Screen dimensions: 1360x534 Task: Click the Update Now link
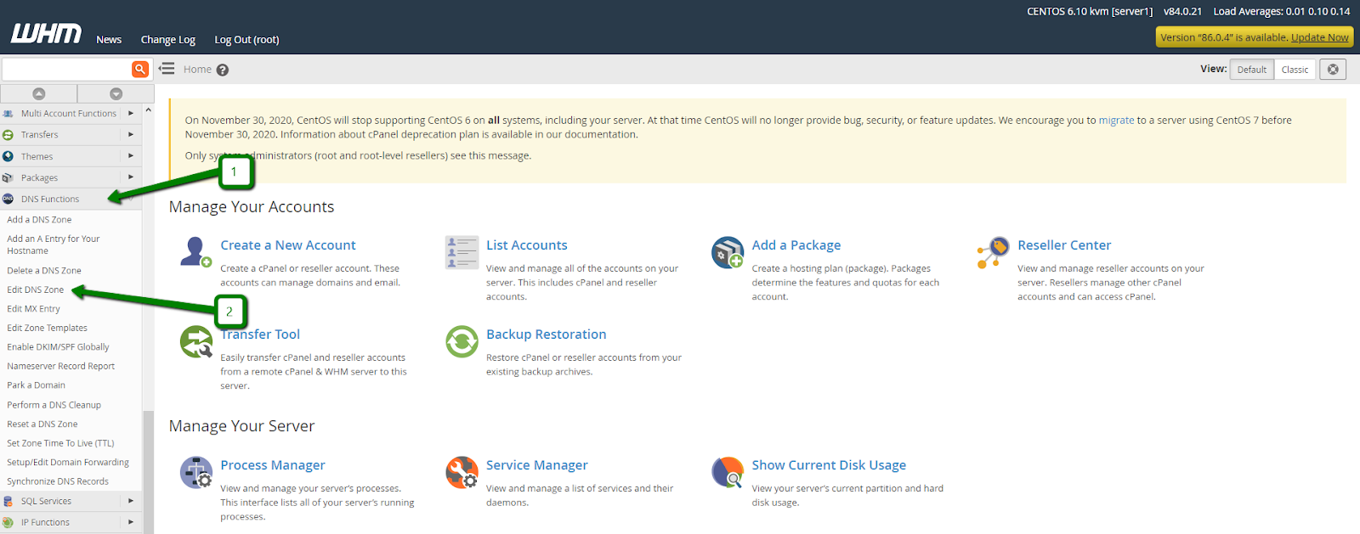tap(1319, 37)
